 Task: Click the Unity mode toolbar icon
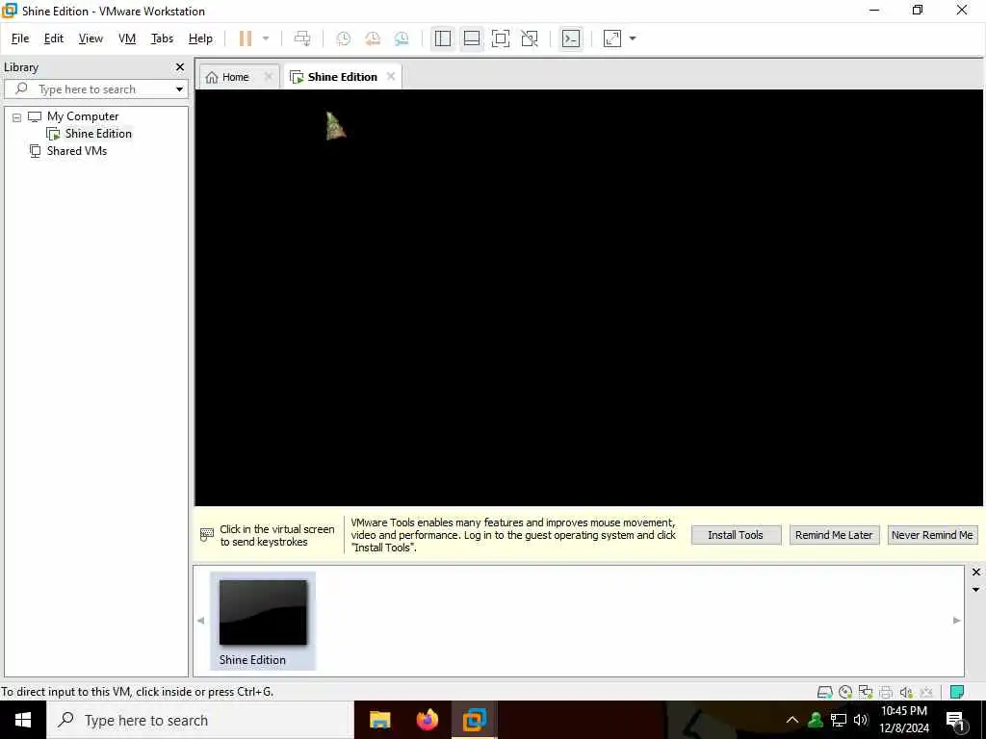(x=530, y=38)
